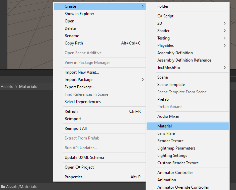
Task: Click the Materials breadcrumb label
Action: [28, 87]
